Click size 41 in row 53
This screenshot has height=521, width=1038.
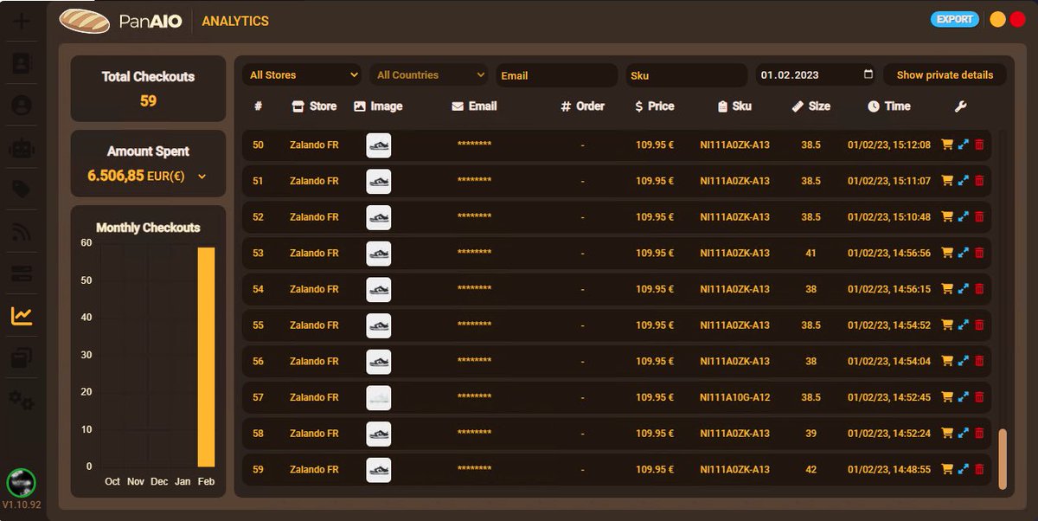pos(811,253)
